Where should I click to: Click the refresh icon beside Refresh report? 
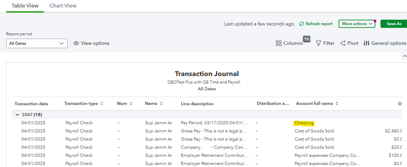pyautogui.click(x=301, y=24)
